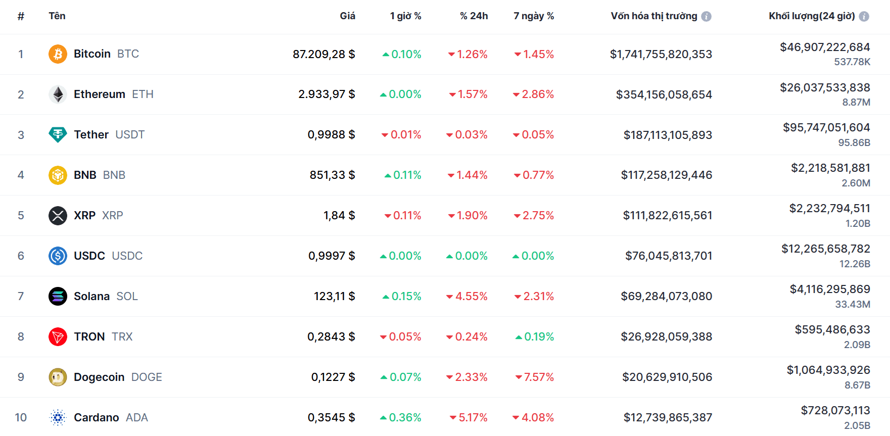Sort by the 7 ngày % column

[x=534, y=16]
